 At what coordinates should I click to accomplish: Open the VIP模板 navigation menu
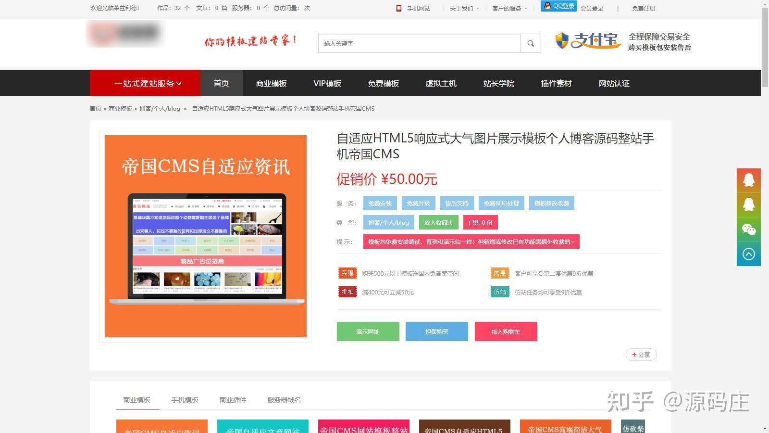(327, 83)
